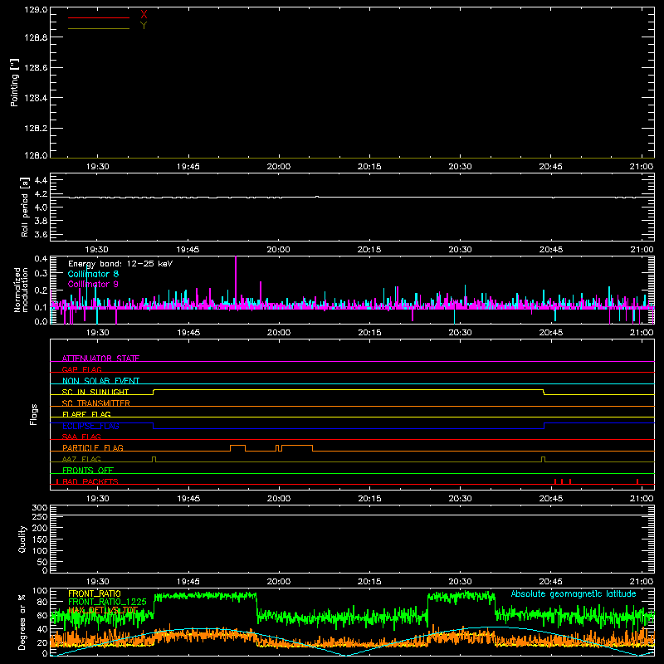This screenshot has height=664, width=664.
Task: Click the 20:30 time label under modulation panel
Action: 460,333
